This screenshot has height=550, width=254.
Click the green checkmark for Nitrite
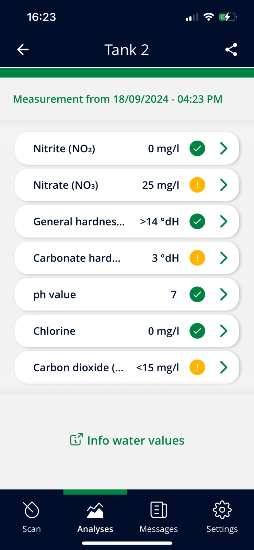pyautogui.click(x=197, y=148)
